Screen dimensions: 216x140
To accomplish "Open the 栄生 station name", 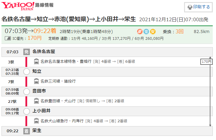I will 37,131.
